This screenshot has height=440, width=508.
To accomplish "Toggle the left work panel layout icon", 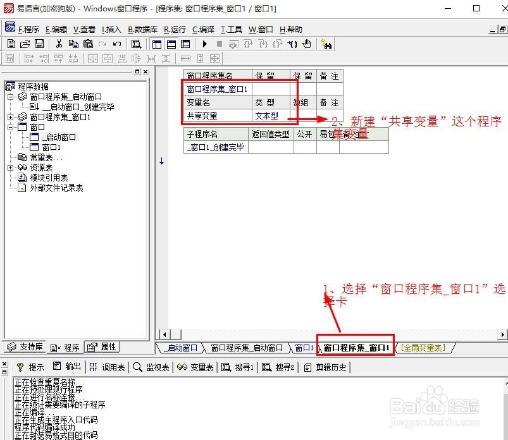I will click(157, 44).
